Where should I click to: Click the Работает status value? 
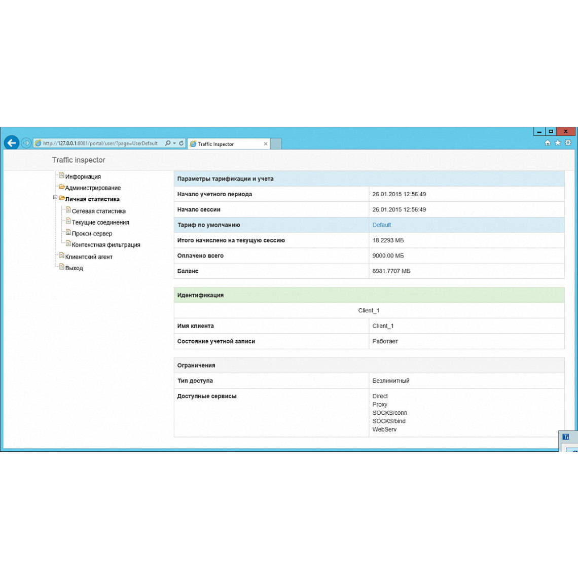point(385,341)
